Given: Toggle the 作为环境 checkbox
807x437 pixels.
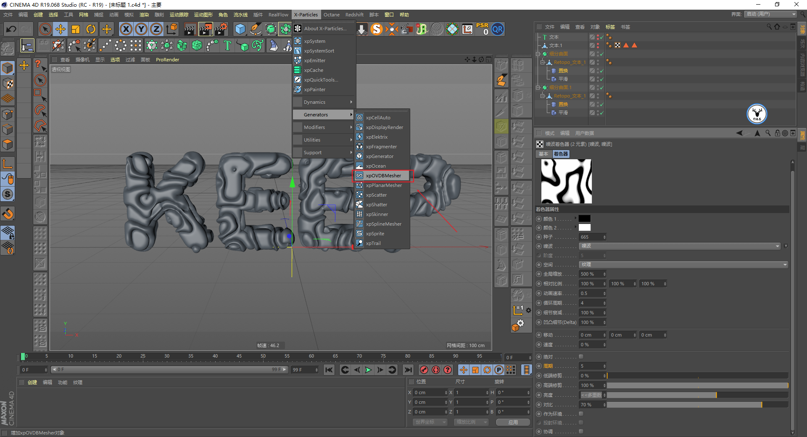Looking at the screenshot, I should tap(581, 414).
